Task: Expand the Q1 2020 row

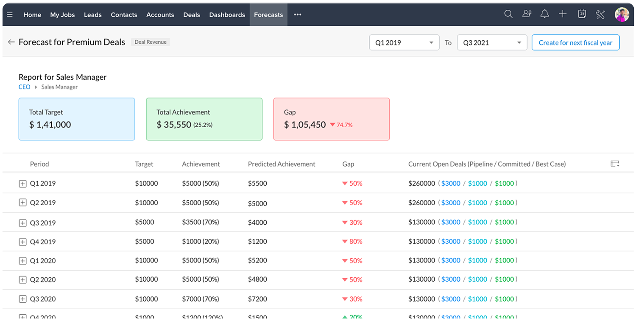Action: [23, 261]
